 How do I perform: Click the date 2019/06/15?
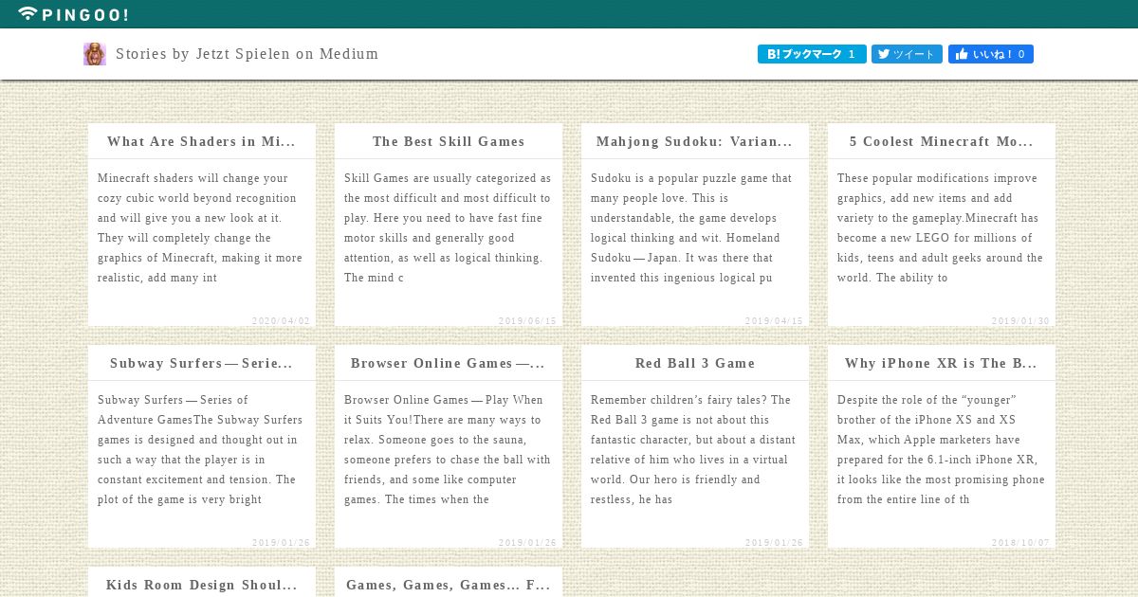527,321
